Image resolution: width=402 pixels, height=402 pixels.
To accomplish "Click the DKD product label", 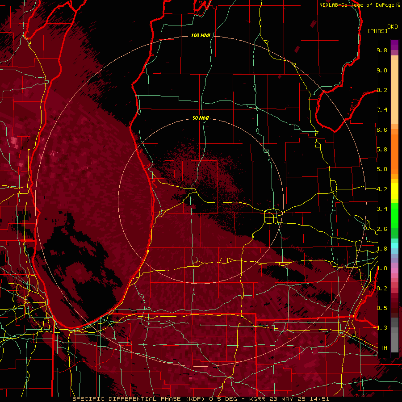I will pyautogui.click(x=393, y=27).
